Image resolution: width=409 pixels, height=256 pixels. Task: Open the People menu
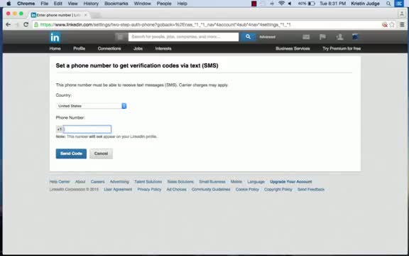pyautogui.click(x=164, y=4)
